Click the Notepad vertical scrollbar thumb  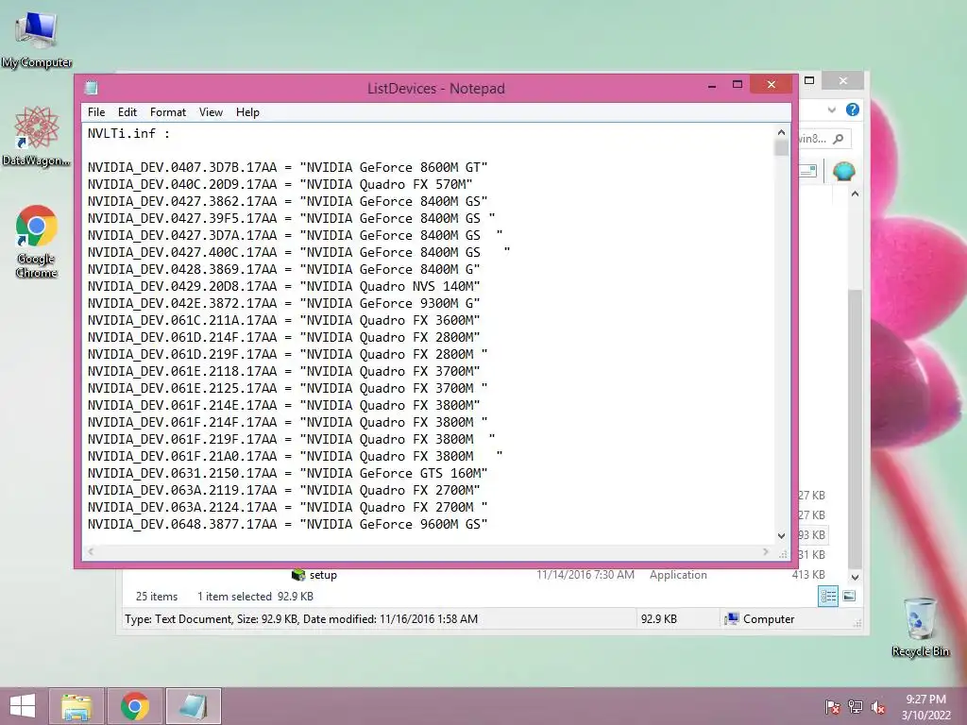coord(781,148)
